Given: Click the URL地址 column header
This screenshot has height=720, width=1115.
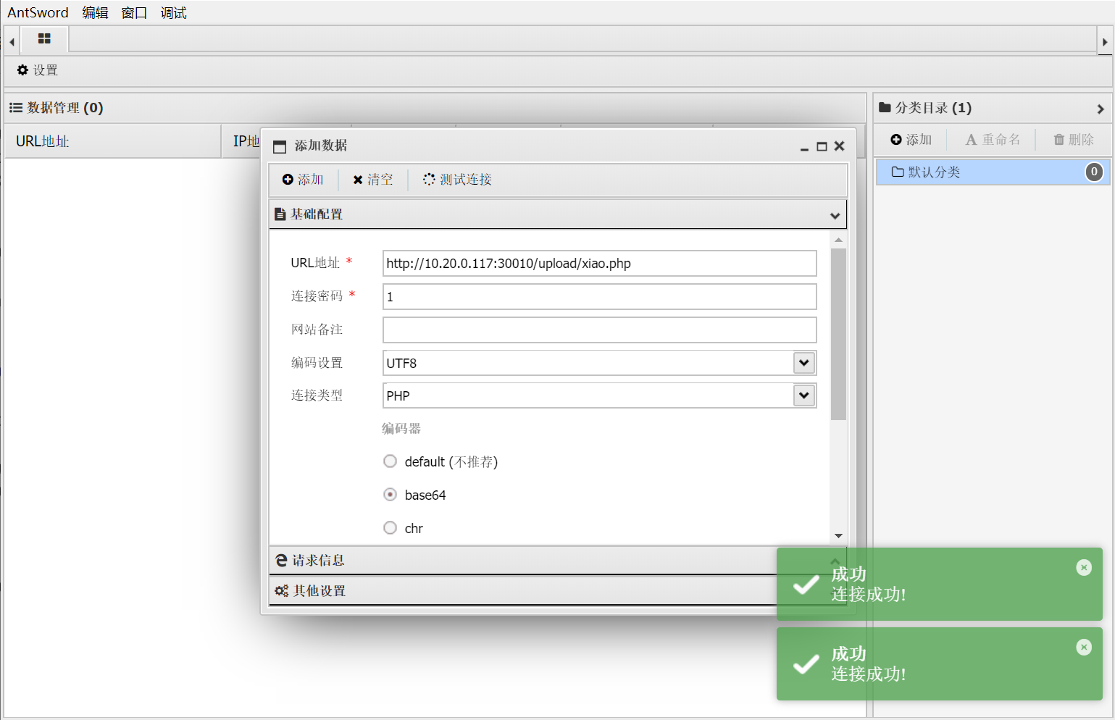Looking at the screenshot, I should point(112,141).
